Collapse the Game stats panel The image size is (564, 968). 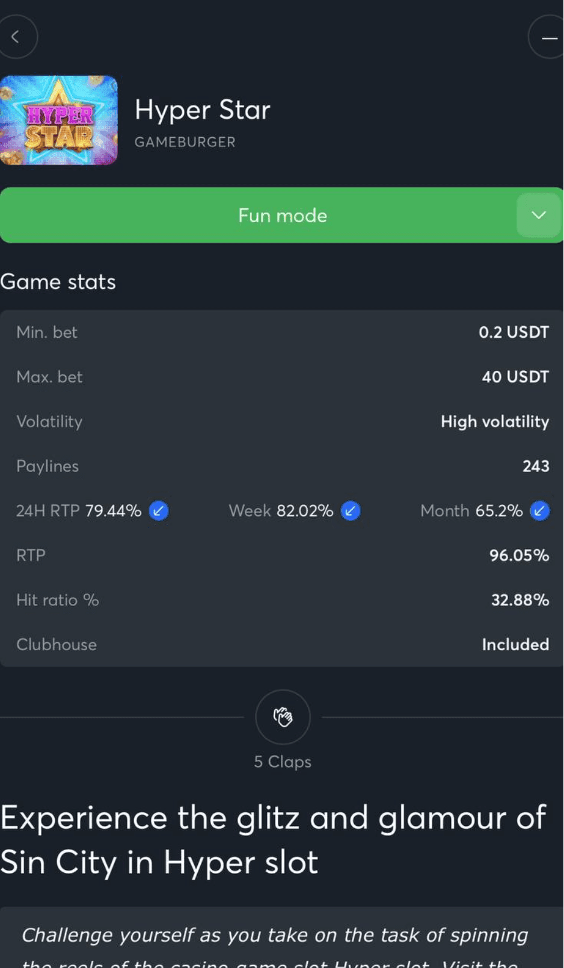point(58,281)
